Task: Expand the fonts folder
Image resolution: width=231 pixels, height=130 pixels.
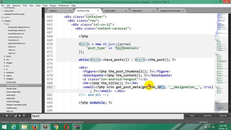Action: 5,56
